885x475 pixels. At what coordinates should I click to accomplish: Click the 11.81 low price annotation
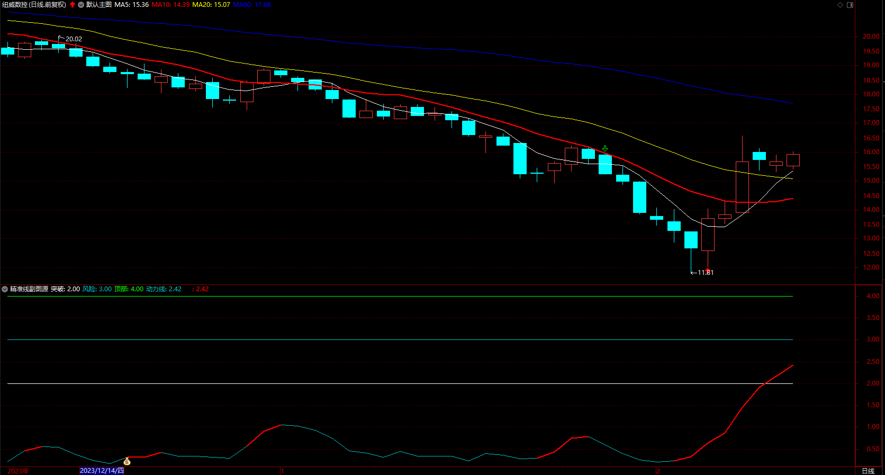click(x=706, y=273)
